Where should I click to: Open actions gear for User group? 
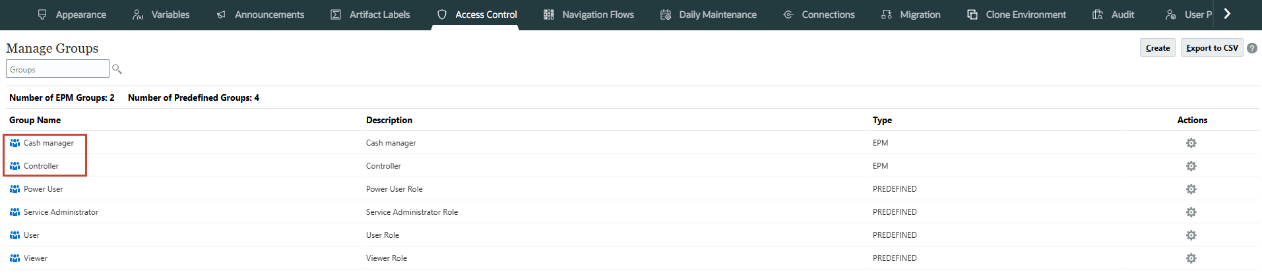pyautogui.click(x=1191, y=235)
